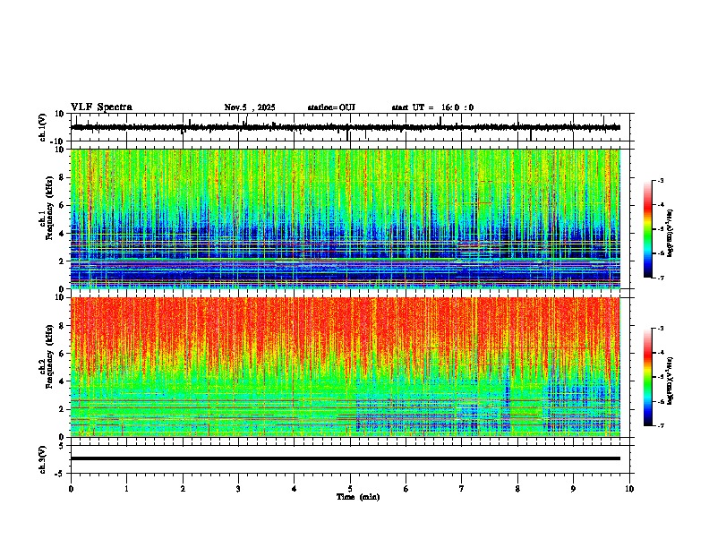Click the time axis tick label '5'
The width and height of the screenshot is (709, 548).
click(x=350, y=489)
